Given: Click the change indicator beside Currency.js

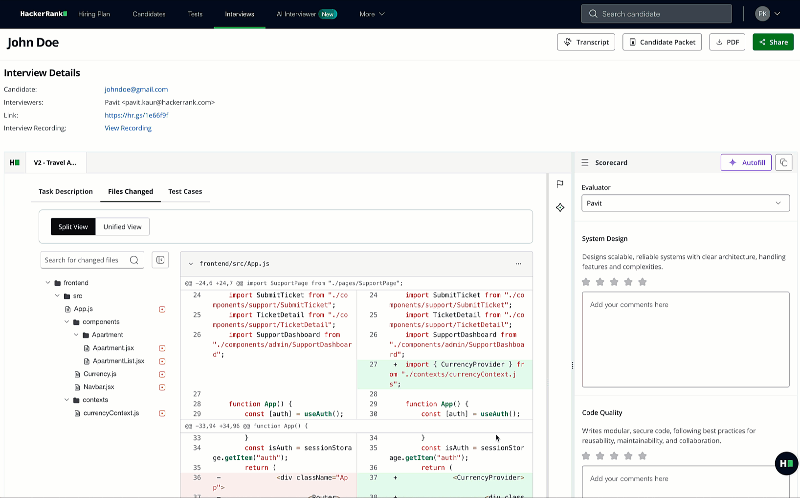Looking at the screenshot, I should [162, 374].
